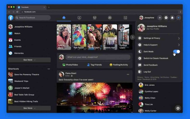Image resolution: width=190 pixels, height=119 pixels.
Task: Click the Dark Mode moon icon
Action: click(x=140, y=52)
